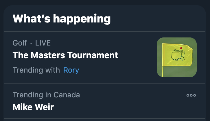This screenshot has width=210, height=121.
Task: Open more options for Mike Weir trend
Action: [191, 95]
